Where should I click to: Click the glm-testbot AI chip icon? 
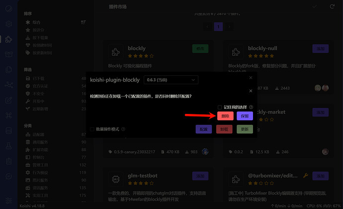115,179
